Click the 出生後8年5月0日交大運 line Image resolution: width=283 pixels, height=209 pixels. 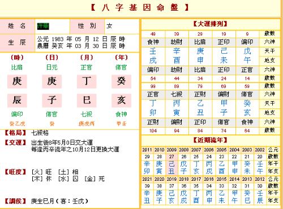pyautogui.click(x=62, y=142)
